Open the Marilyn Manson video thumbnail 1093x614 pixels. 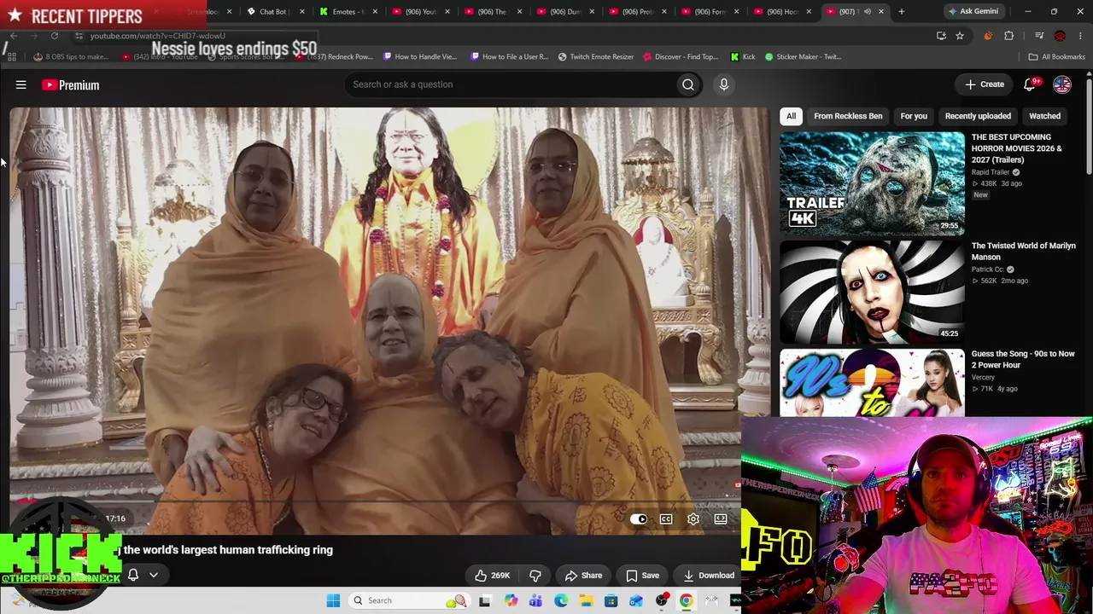pos(872,292)
